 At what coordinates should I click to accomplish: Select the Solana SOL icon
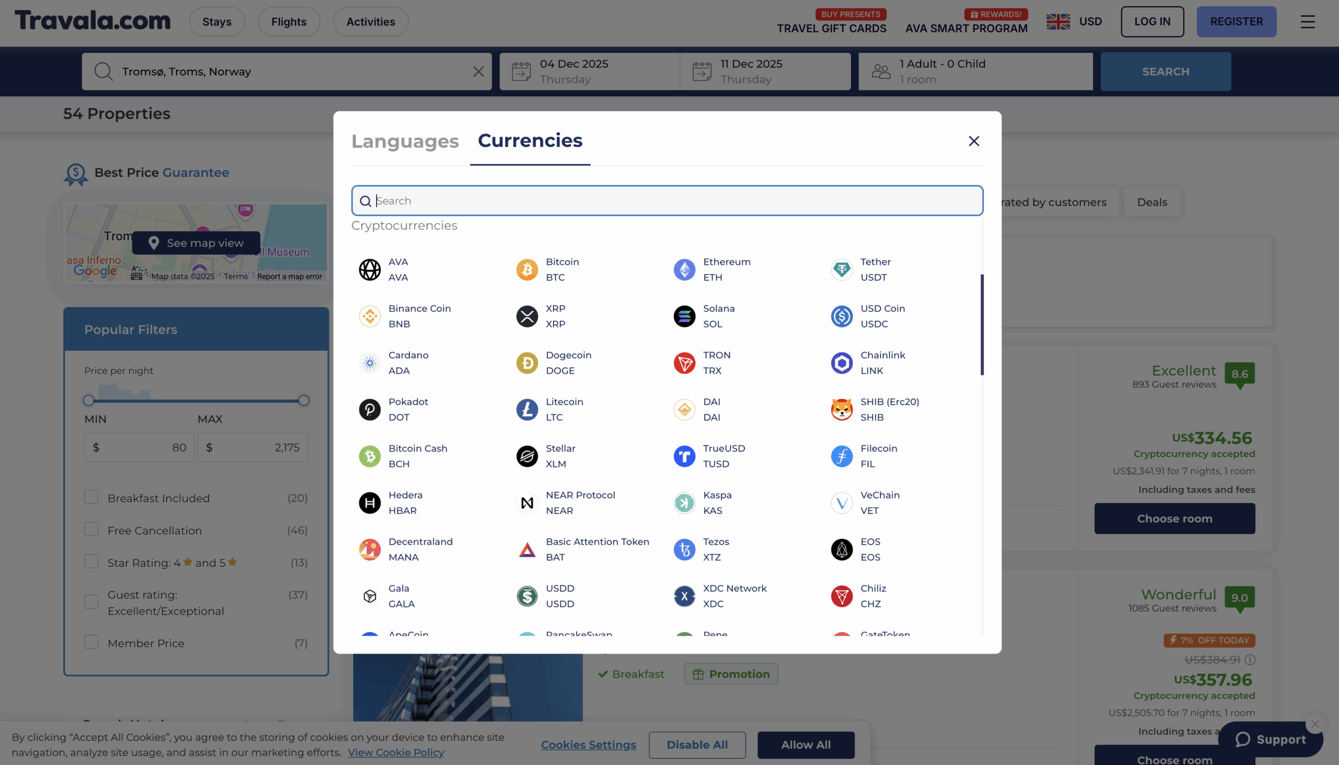[x=684, y=316]
